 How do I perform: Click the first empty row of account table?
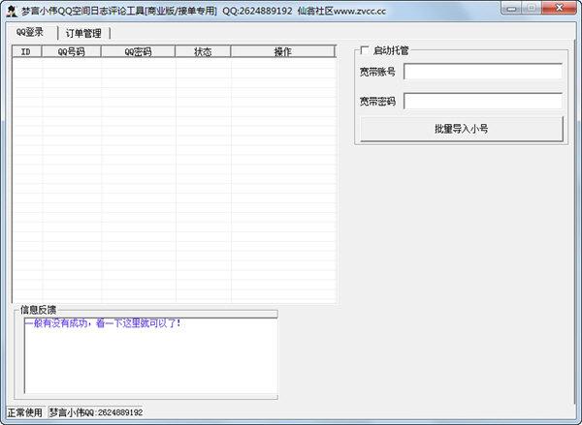pos(173,65)
